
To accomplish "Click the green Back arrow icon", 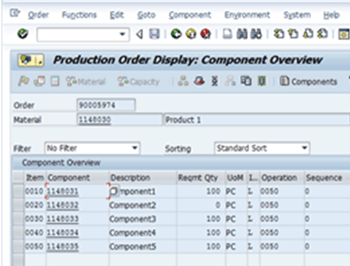I will [x=176, y=34].
